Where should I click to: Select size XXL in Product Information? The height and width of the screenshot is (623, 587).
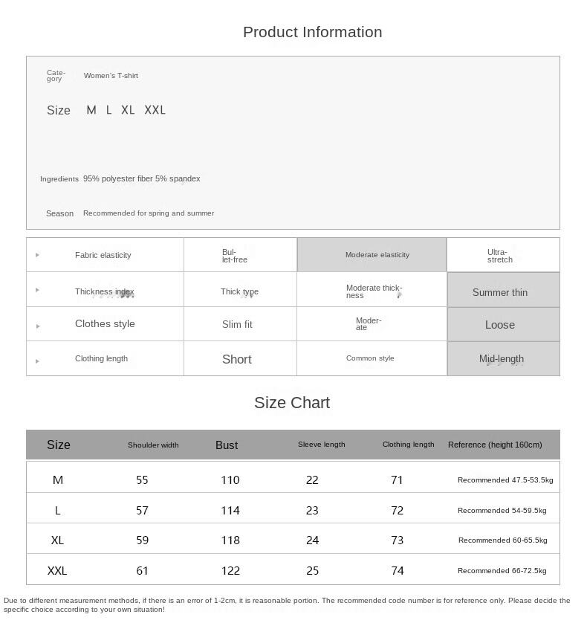click(155, 110)
